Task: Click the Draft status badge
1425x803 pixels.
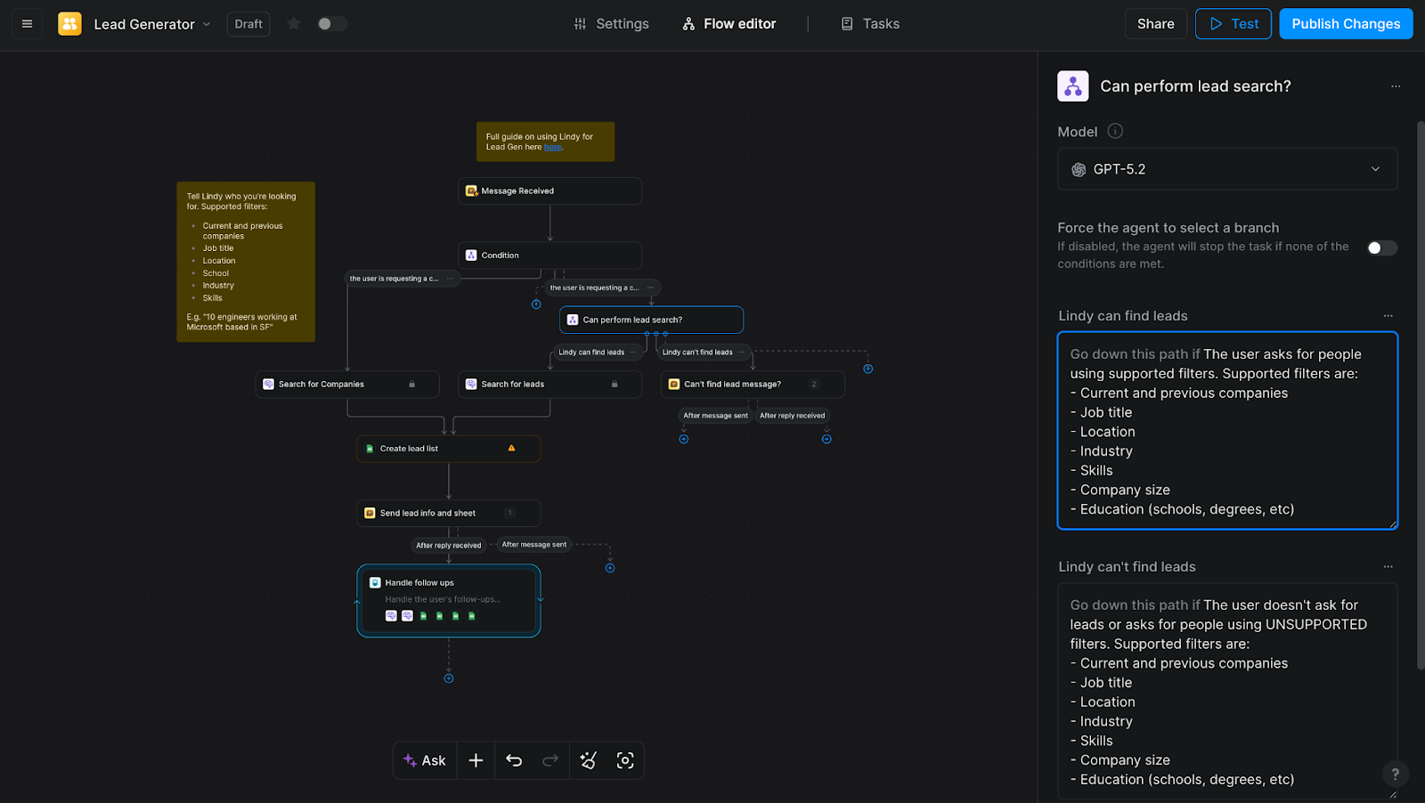Action: [x=248, y=24]
